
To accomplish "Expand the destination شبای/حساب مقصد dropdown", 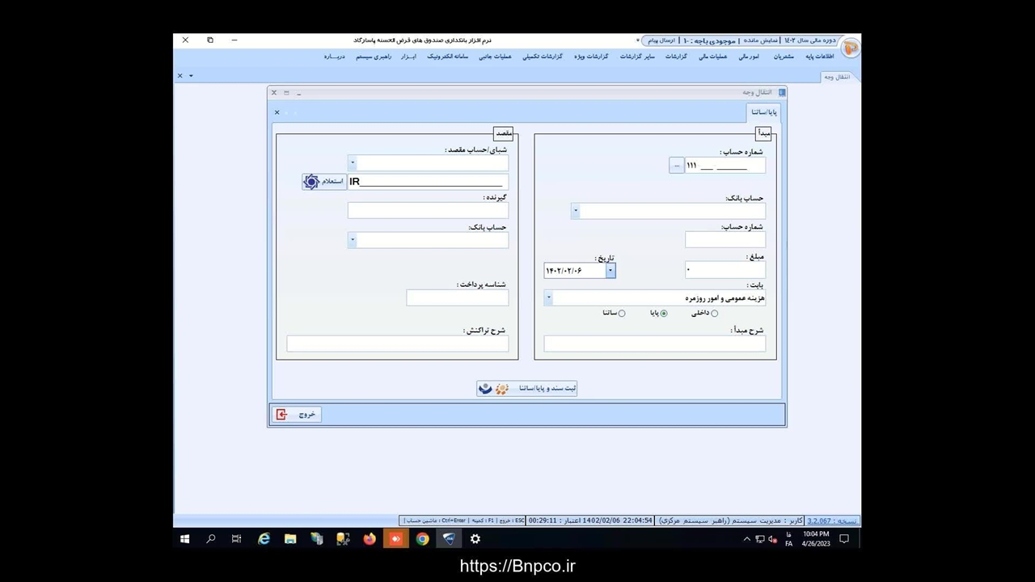I will [353, 163].
